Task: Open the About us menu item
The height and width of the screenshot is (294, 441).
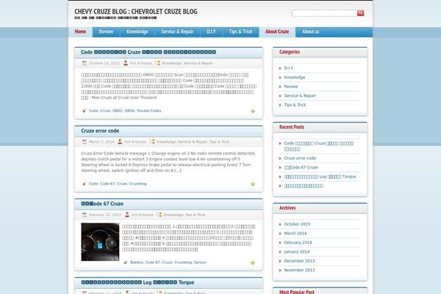Action: pos(310,32)
